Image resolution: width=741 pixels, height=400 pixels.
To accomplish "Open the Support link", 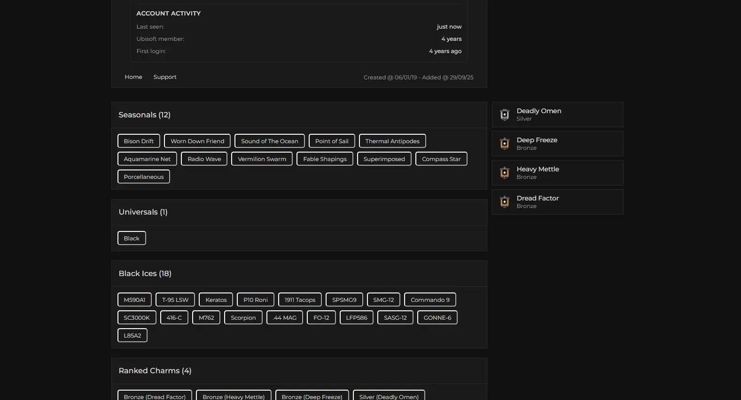I will click(165, 77).
